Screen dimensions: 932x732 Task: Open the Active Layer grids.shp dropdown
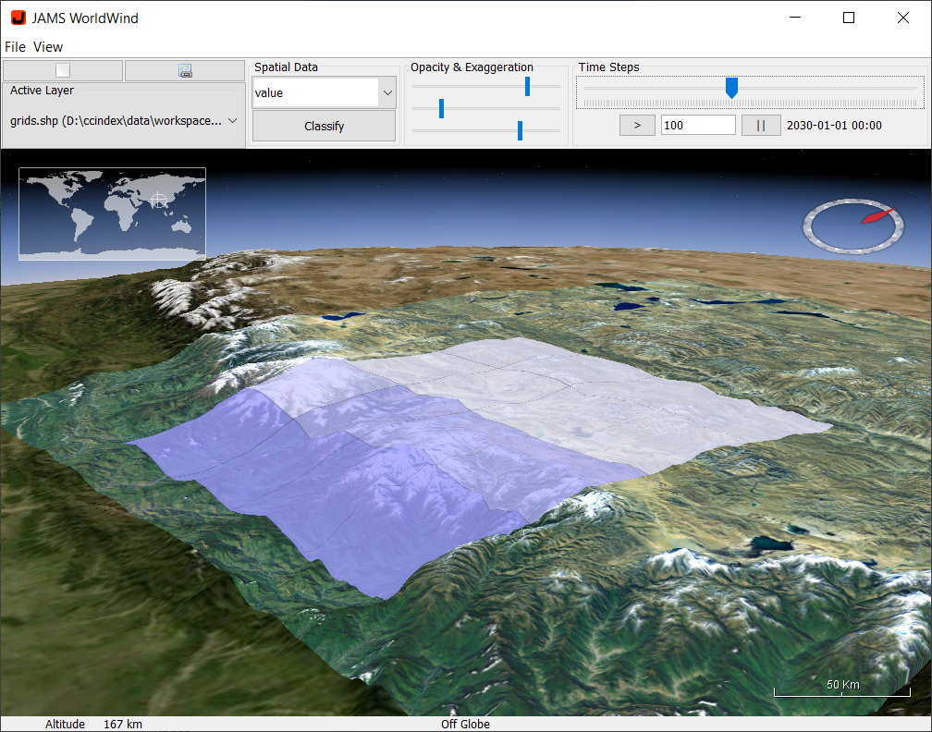tap(232, 121)
